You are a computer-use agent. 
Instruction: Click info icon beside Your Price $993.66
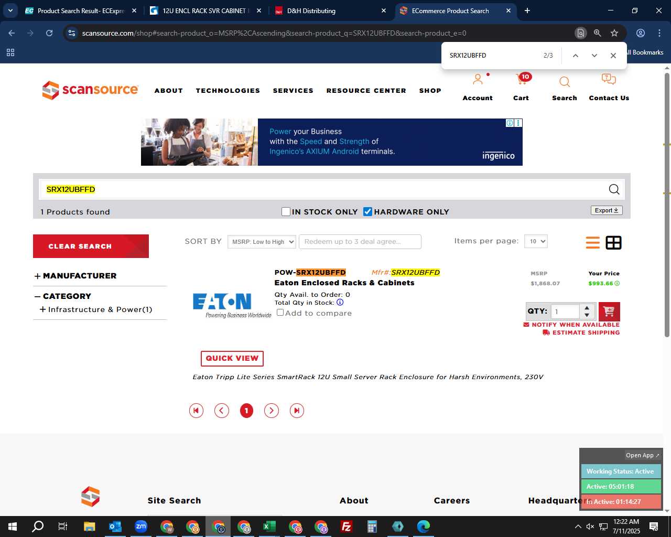click(617, 283)
